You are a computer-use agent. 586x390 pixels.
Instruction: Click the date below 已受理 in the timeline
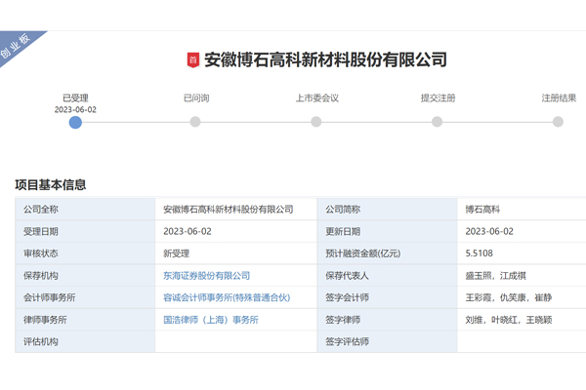click(x=75, y=110)
